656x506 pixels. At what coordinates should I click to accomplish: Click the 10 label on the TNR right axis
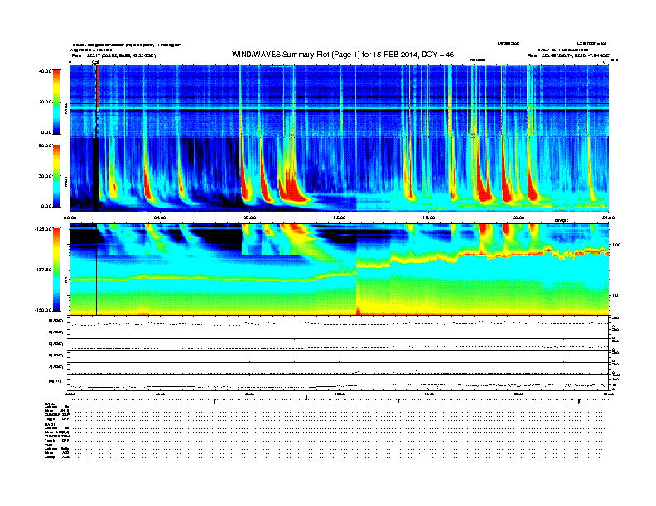[615, 295]
